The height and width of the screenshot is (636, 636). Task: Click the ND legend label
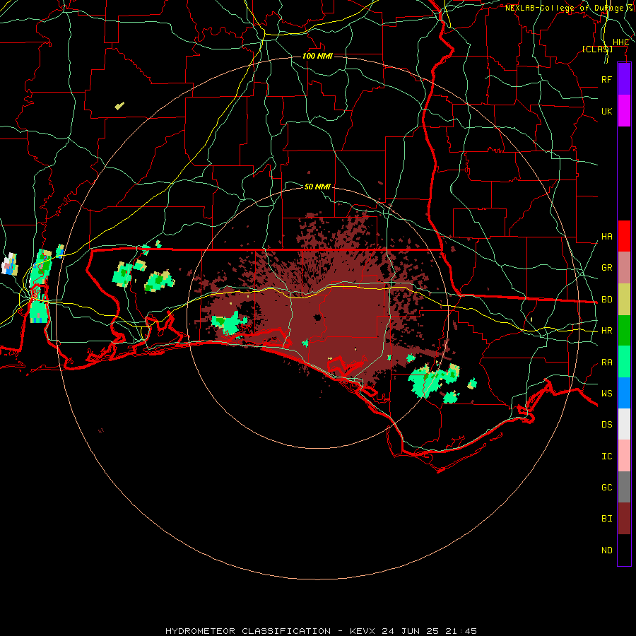point(606,550)
